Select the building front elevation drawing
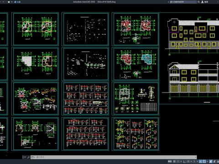Viewport: 219px width, 164px height. (x=193, y=36)
